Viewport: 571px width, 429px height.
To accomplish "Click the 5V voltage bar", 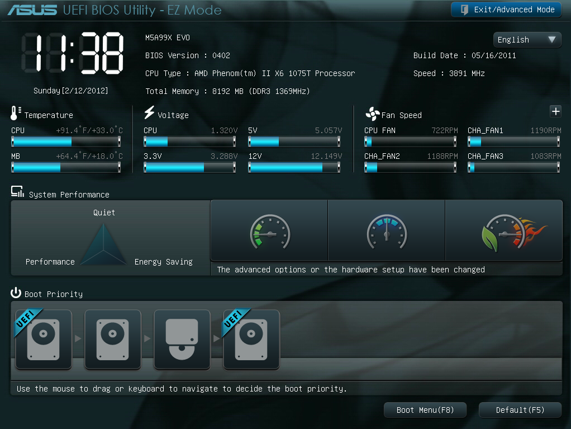I will pos(294,142).
